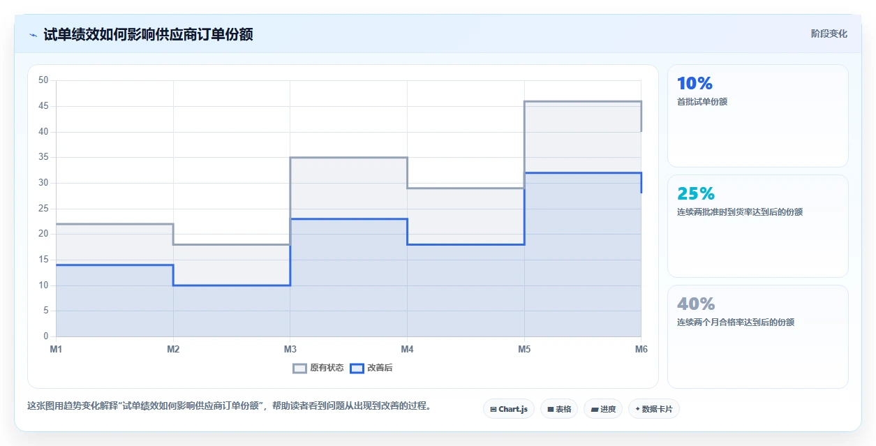Click the 表格 tag pill
Image resolution: width=876 pixels, height=446 pixels.
click(559, 409)
